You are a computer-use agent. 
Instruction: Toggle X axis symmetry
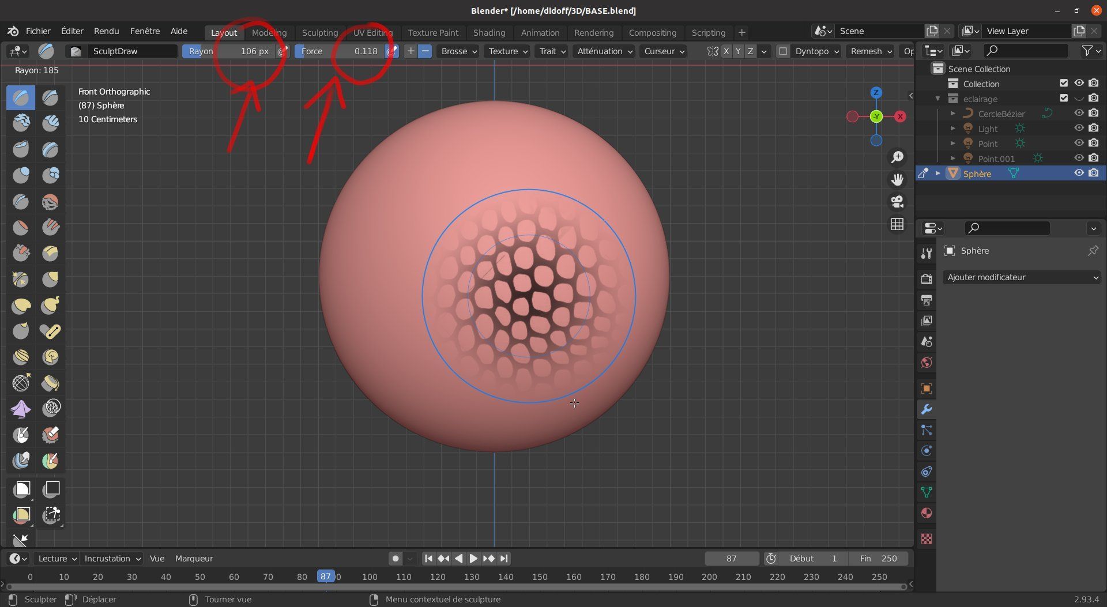[726, 51]
